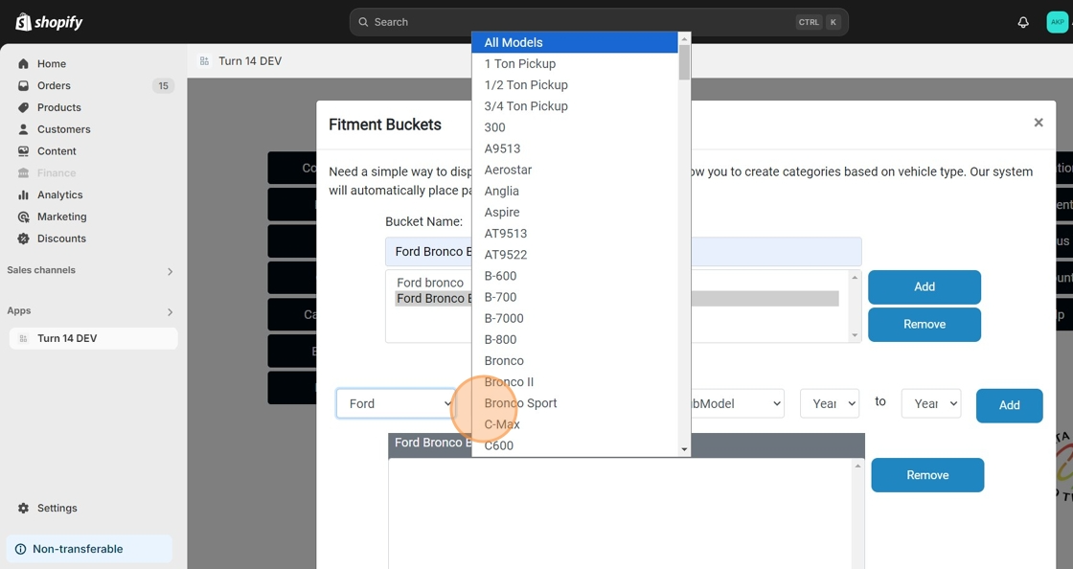The width and height of the screenshot is (1073, 569).
Task: Click the Orders count badge 15
Action: tap(163, 85)
